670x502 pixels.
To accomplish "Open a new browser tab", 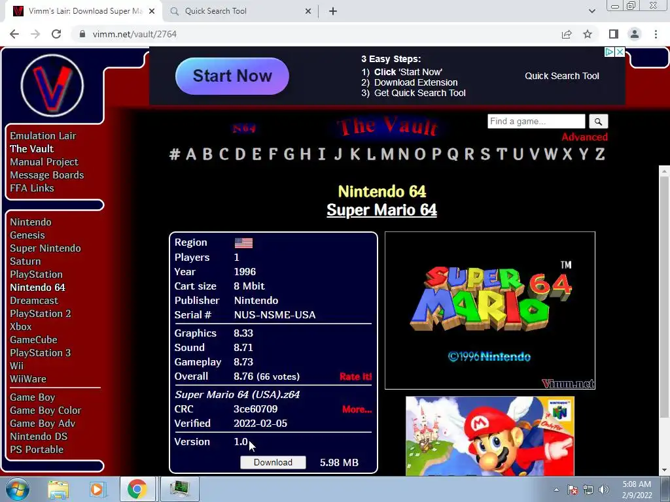I will [333, 11].
